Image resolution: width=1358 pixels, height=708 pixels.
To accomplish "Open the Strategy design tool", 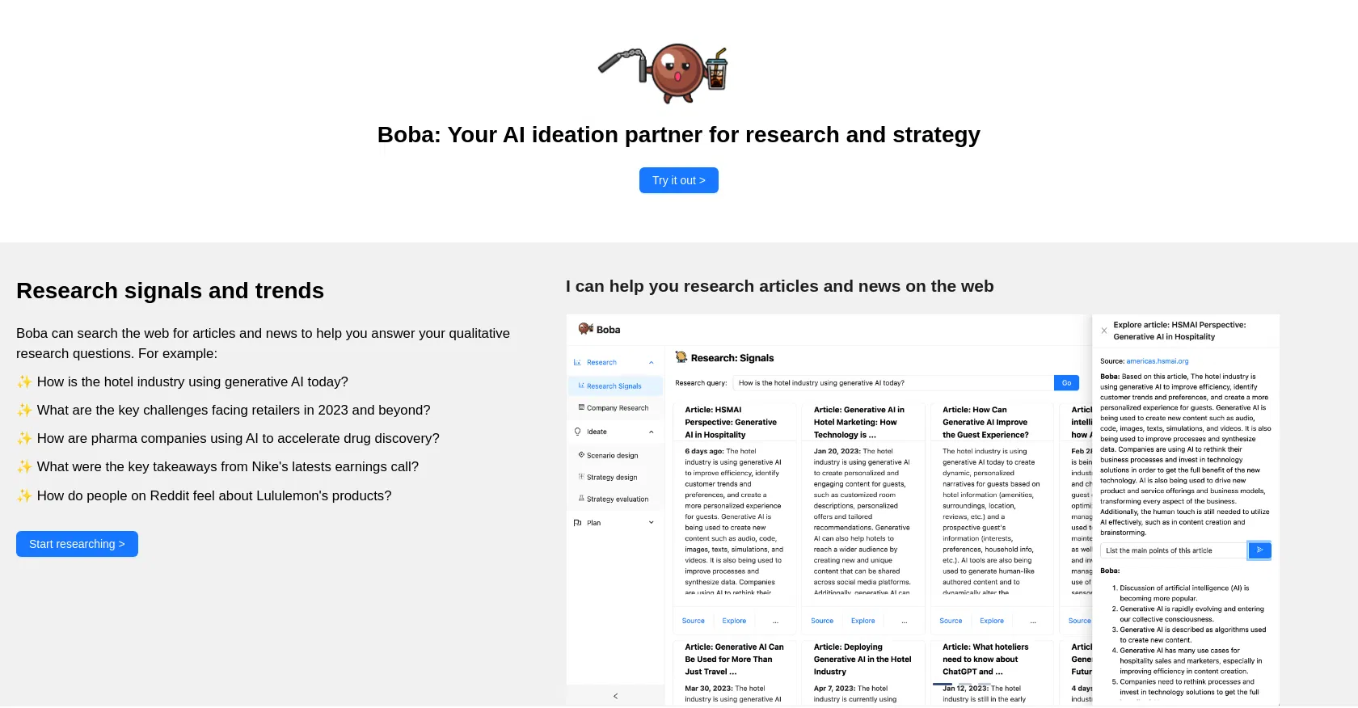I will 609,477.
